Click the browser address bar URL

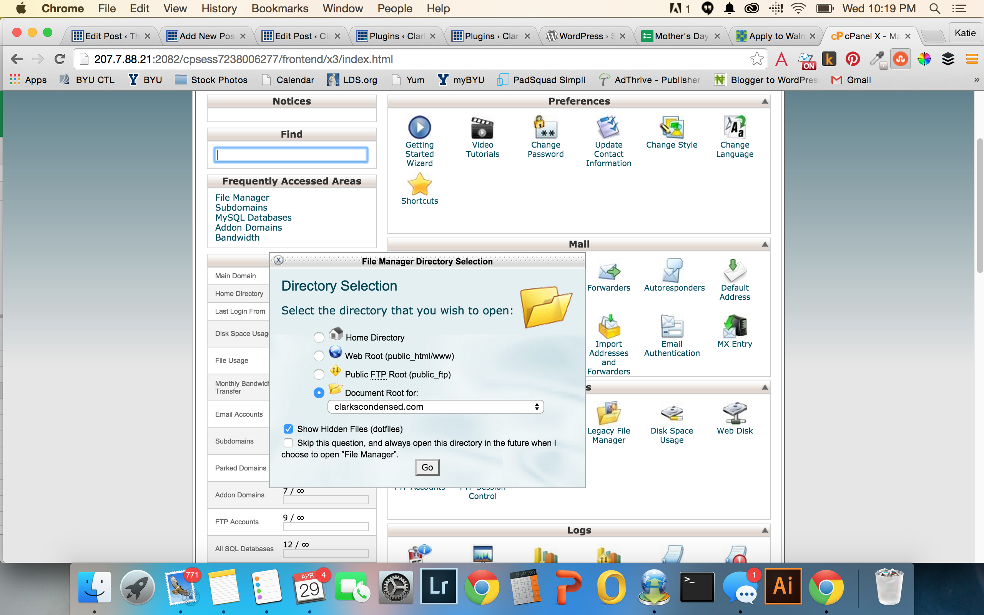(x=243, y=59)
